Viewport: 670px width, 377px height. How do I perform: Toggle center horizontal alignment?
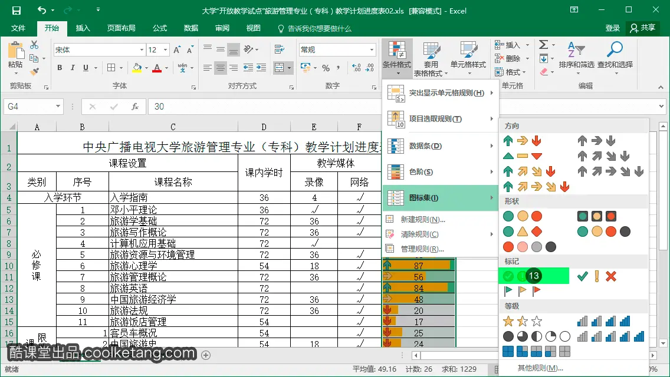point(221,68)
